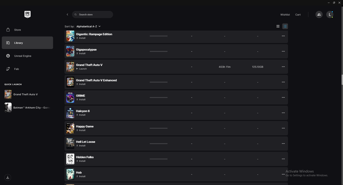The height and width of the screenshot is (185, 343).
Task: Expand the Sort by Alphabetical A-Z dropdown
Action: 88,26
